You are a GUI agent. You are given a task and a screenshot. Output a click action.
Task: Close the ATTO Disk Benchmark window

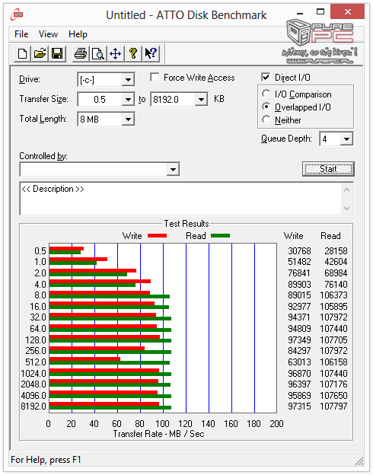(348, 12)
